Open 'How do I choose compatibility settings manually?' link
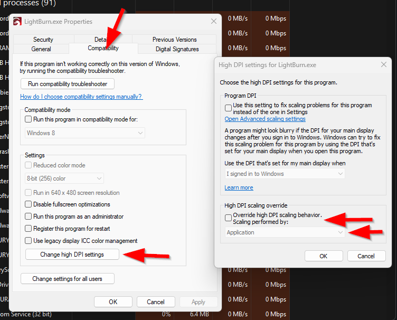Viewport: 397px width, 320px height. [x=81, y=97]
